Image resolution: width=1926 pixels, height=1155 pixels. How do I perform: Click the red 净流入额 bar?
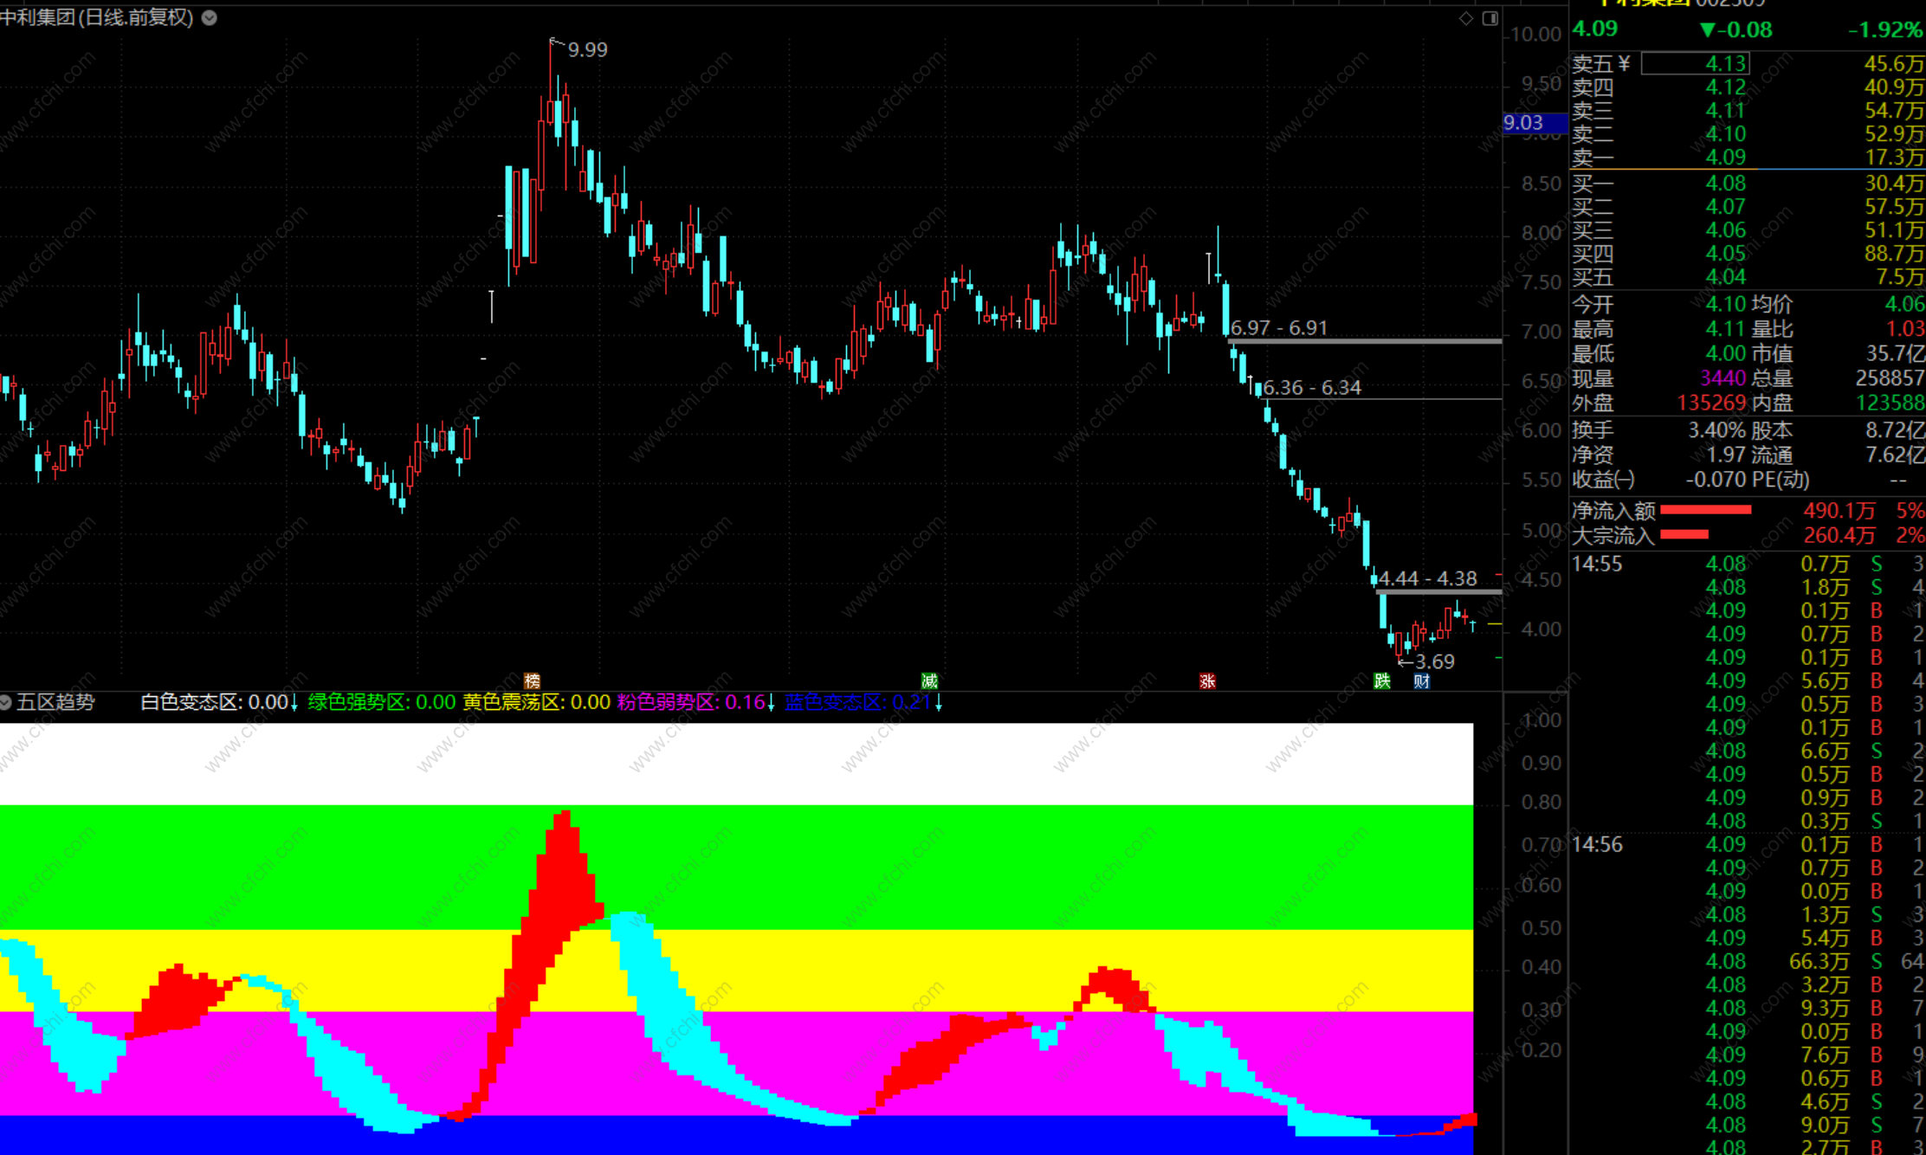pos(1705,510)
